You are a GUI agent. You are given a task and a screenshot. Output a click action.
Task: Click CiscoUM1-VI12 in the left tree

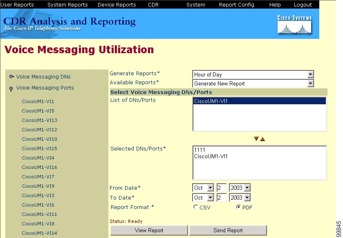[x=39, y=130]
